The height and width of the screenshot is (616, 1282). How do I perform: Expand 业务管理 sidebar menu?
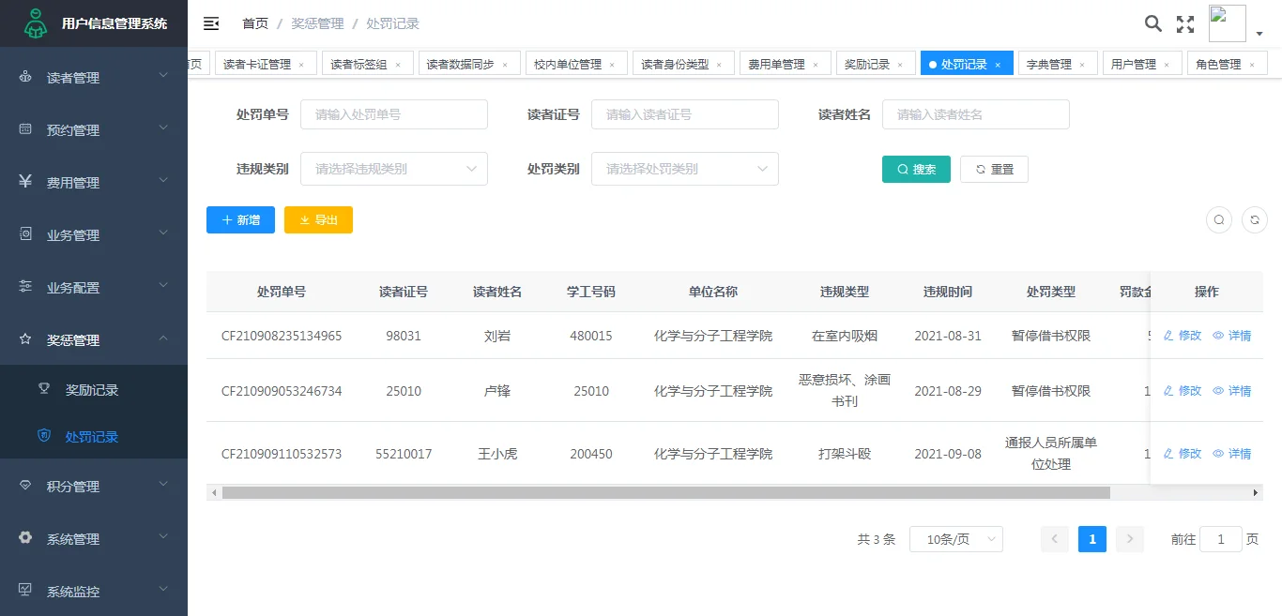(x=94, y=235)
